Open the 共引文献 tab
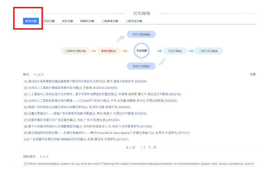Image resolution: width=258 pixels, height=170 pixels. coord(67,21)
